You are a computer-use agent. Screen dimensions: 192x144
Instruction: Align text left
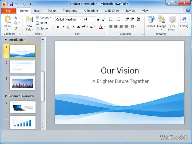click(x=111, y=27)
